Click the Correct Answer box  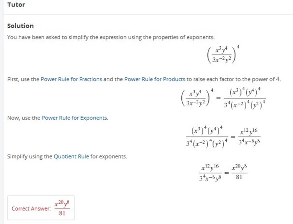coord(41,208)
